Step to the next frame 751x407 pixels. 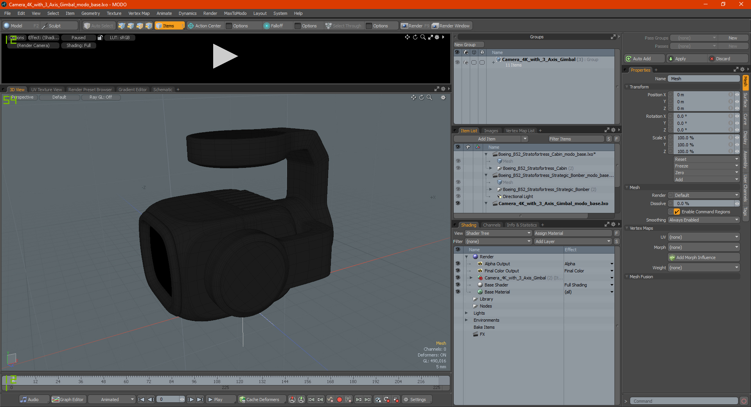tap(190, 400)
